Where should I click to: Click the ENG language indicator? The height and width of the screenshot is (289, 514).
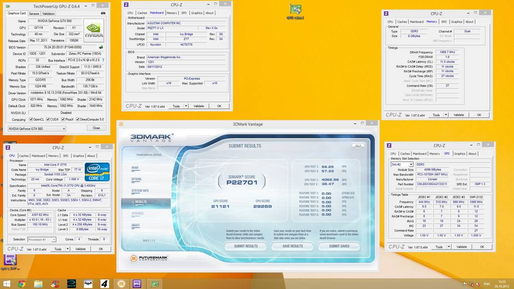[x=487, y=284]
